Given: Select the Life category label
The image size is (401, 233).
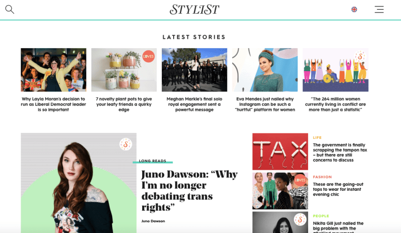Looking at the screenshot, I should [x=317, y=137].
